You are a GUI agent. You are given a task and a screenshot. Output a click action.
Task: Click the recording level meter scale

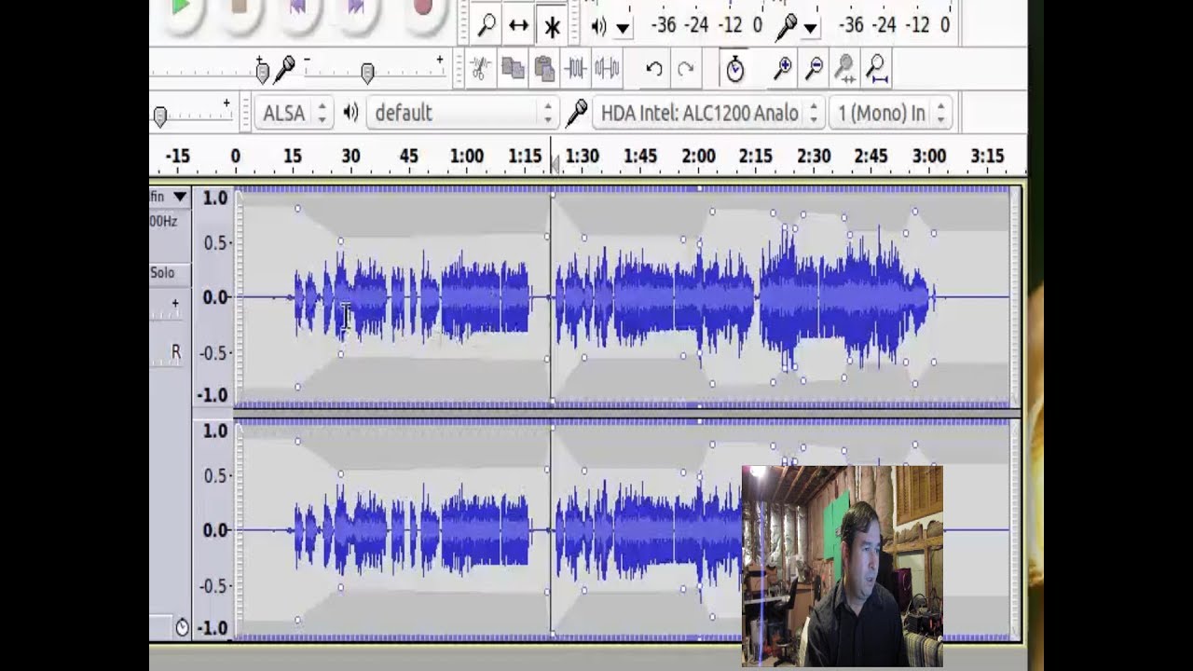pyautogui.click(x=895, y=25)
